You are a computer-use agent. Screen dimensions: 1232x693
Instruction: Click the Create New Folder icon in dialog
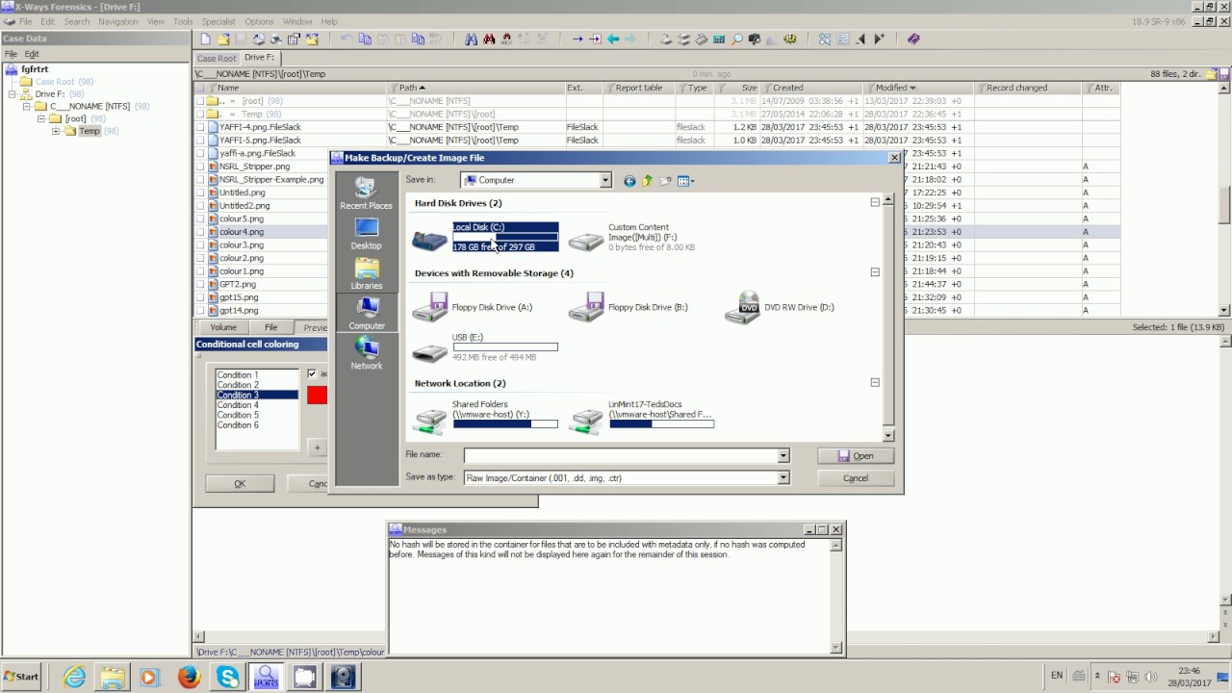665,181
